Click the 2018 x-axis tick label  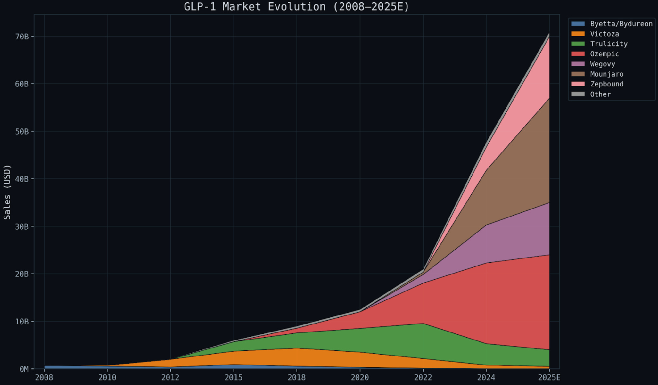point(296,377)
